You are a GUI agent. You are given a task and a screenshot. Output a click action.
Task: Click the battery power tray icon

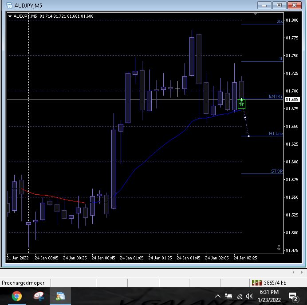pos(228,296)
